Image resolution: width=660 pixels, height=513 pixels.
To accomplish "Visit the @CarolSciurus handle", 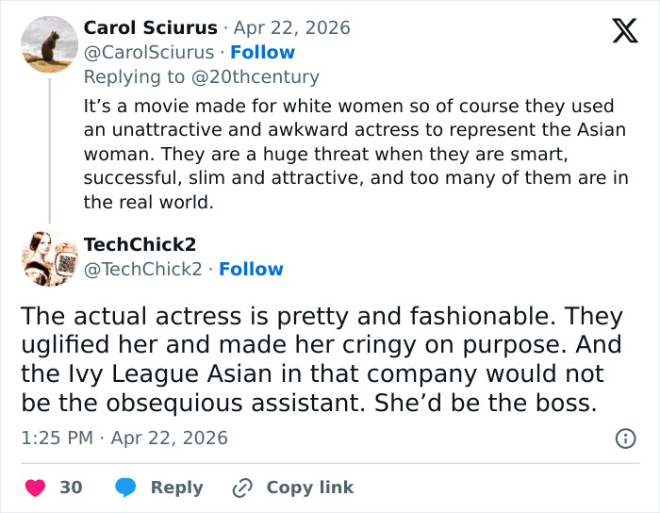I will (x=150, y=52).
